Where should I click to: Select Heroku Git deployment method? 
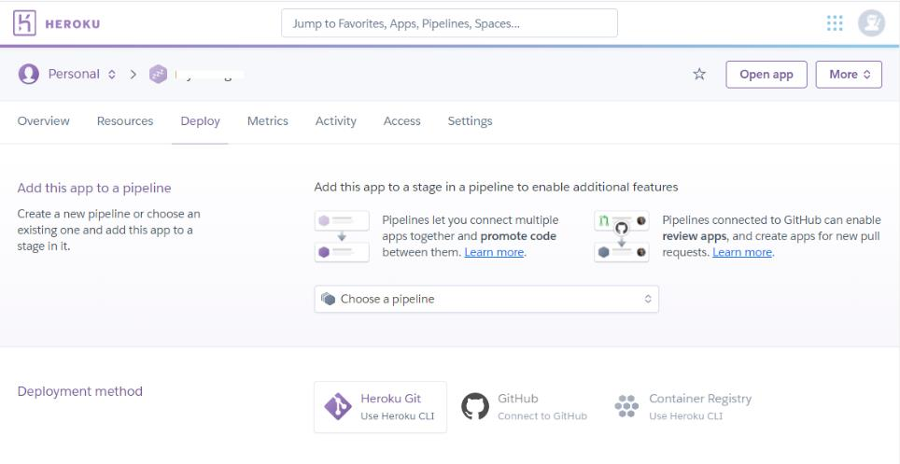pos(380,407)
